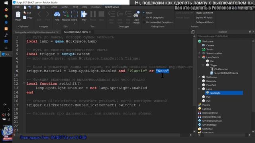
Task: Click the Pause test icon
Action: (93, 14)
